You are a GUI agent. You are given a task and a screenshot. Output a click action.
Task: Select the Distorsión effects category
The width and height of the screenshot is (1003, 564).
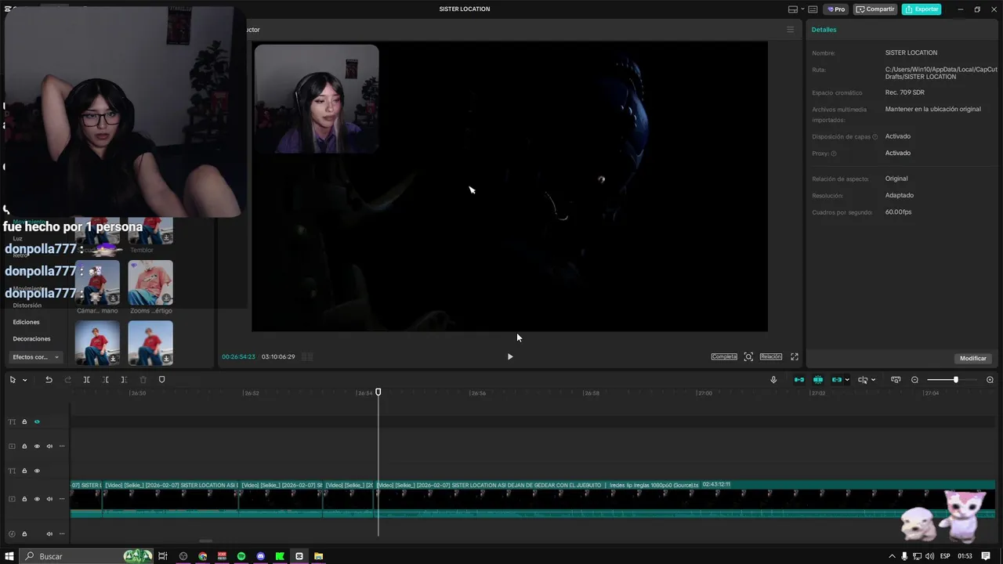[27, 305]
